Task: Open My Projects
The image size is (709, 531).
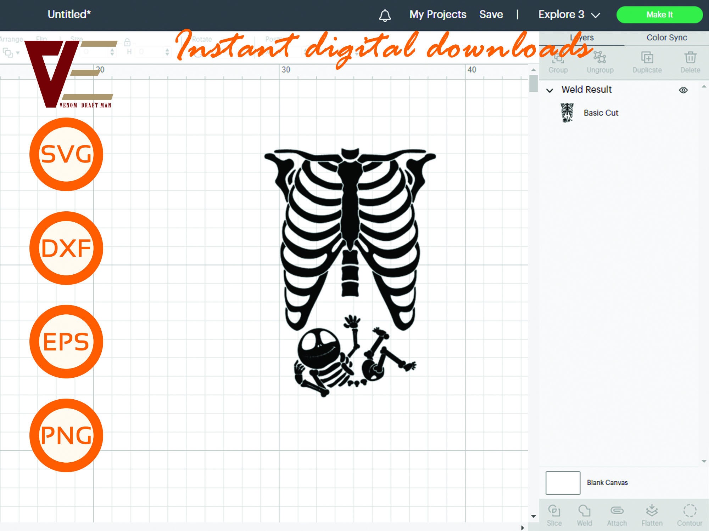Action: [x=437, y=14]
